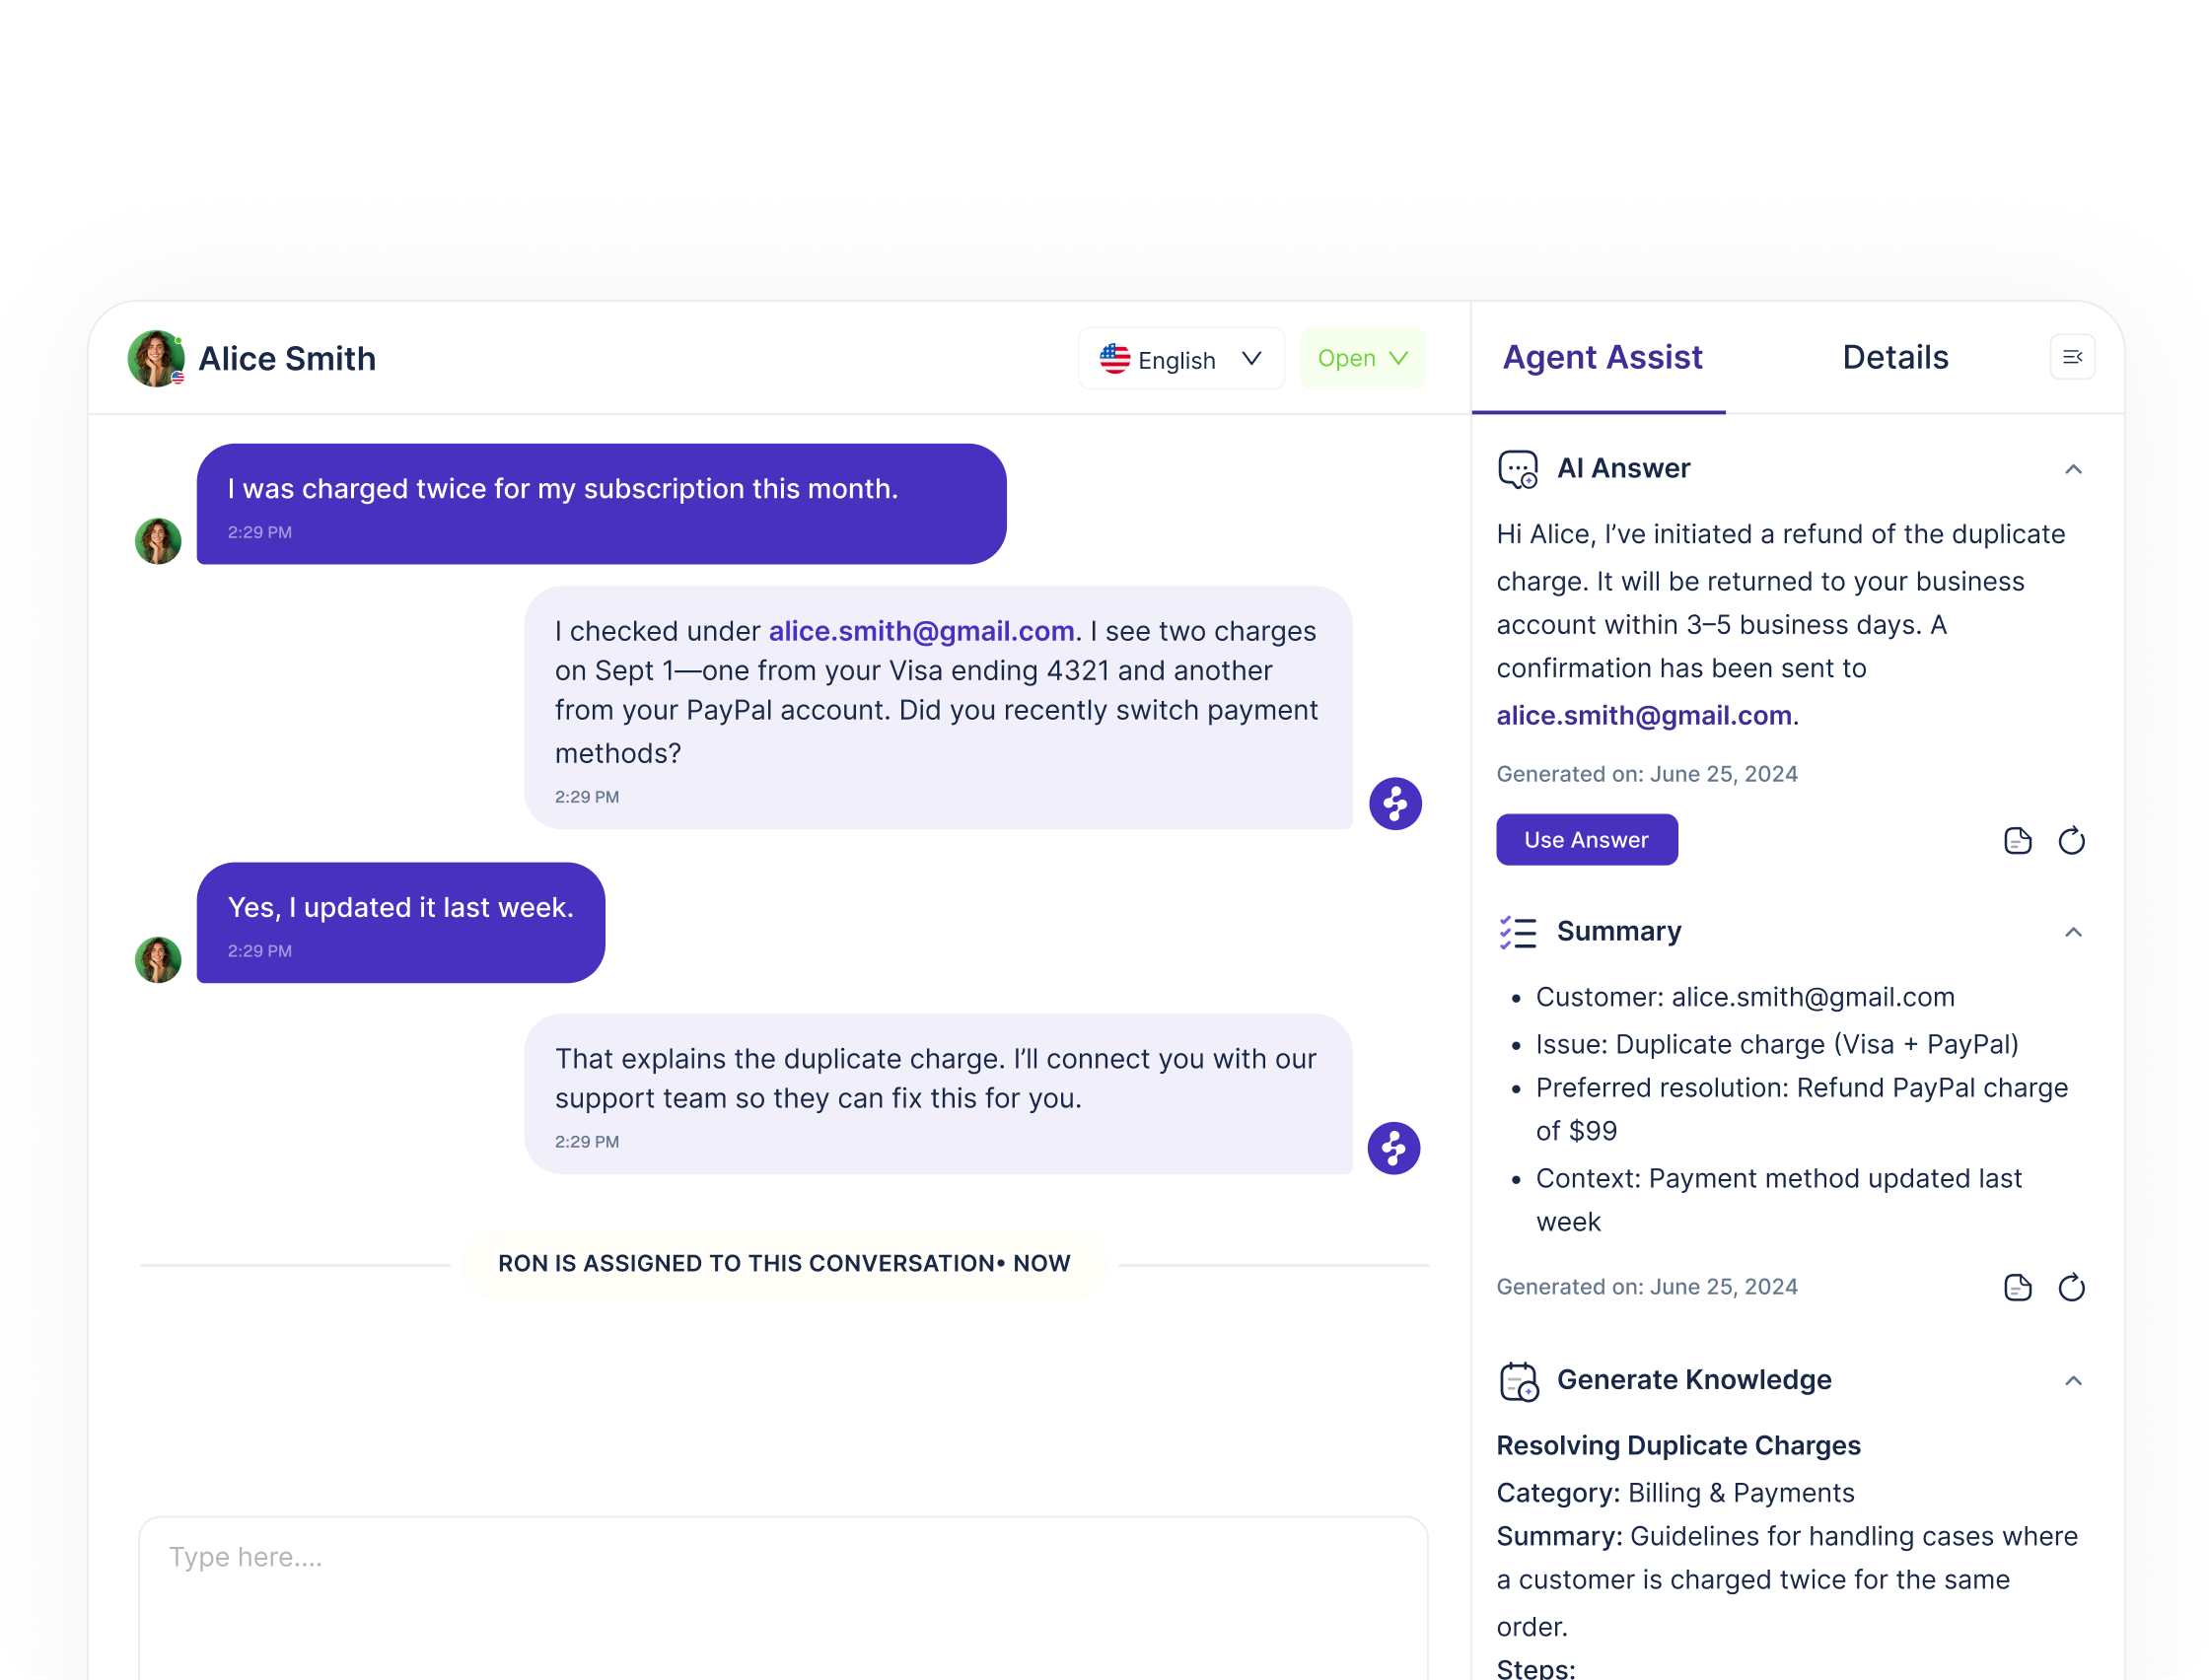Viewport: 2209px width, 1680px height.
Task: Copy the AI Answer text icon
Action: click(x=2017, y=841)
